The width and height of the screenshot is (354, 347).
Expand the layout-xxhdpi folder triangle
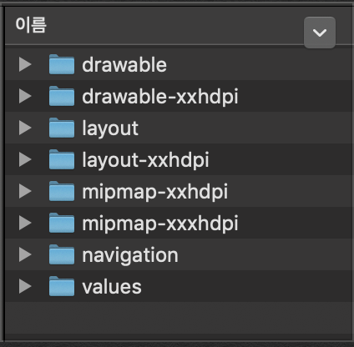(25, 159)
